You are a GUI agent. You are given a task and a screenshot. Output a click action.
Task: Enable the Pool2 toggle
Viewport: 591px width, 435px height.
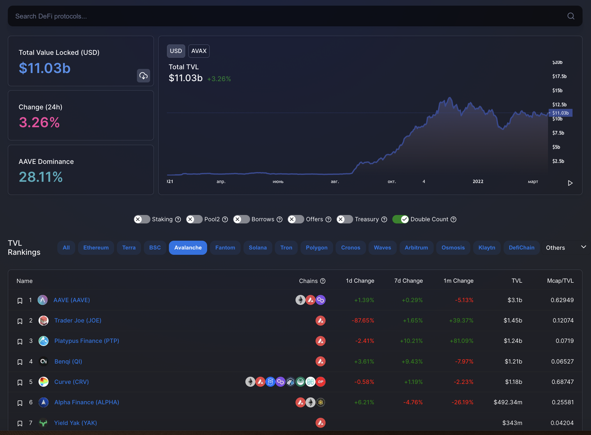[195, 219]
